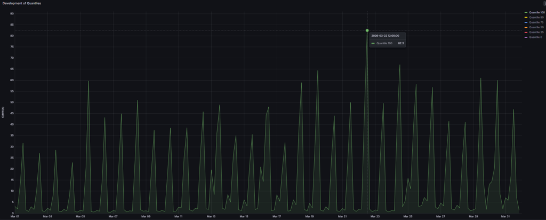
Task: Click the Mar 31 x-axis label
Action: point(505,217)
